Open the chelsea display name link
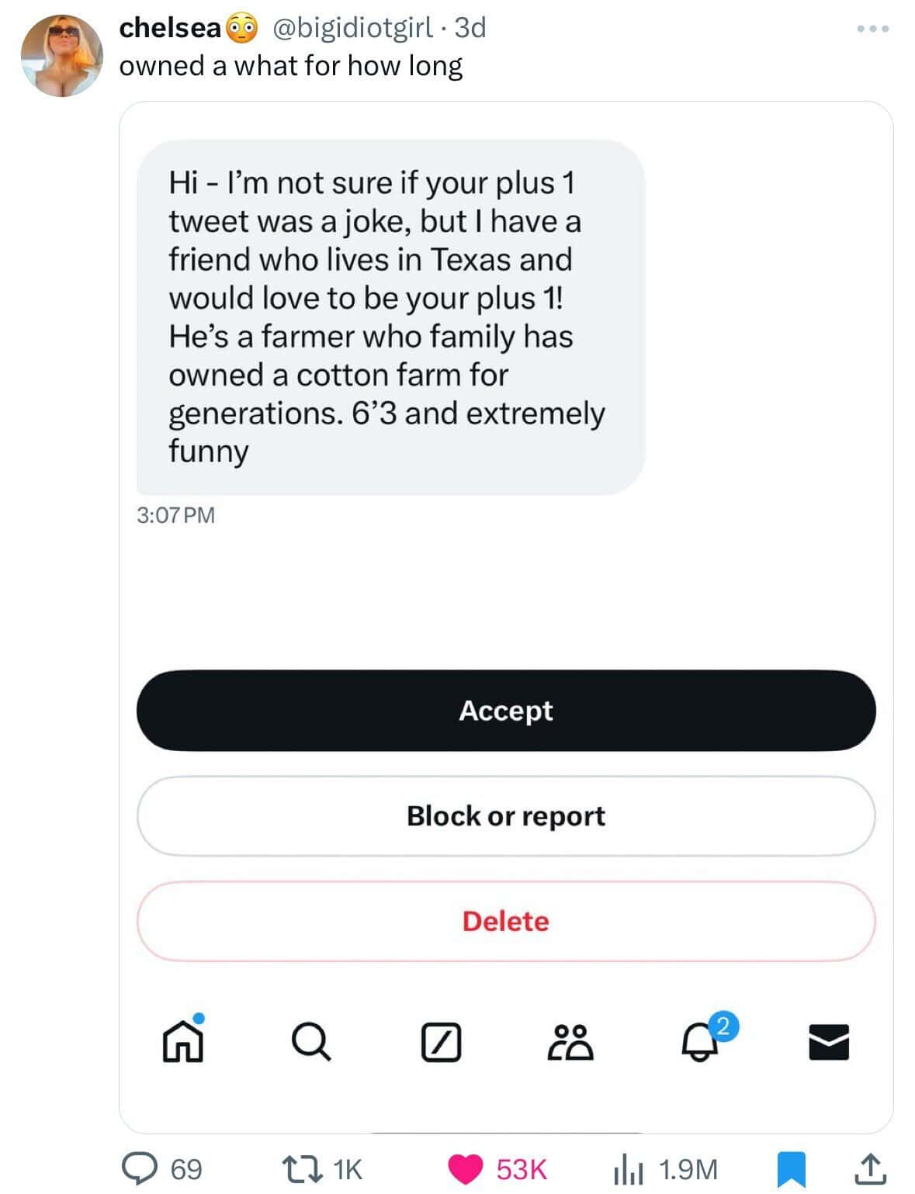This screenshot has width=915, height=1194. click(x=170, y=28)
